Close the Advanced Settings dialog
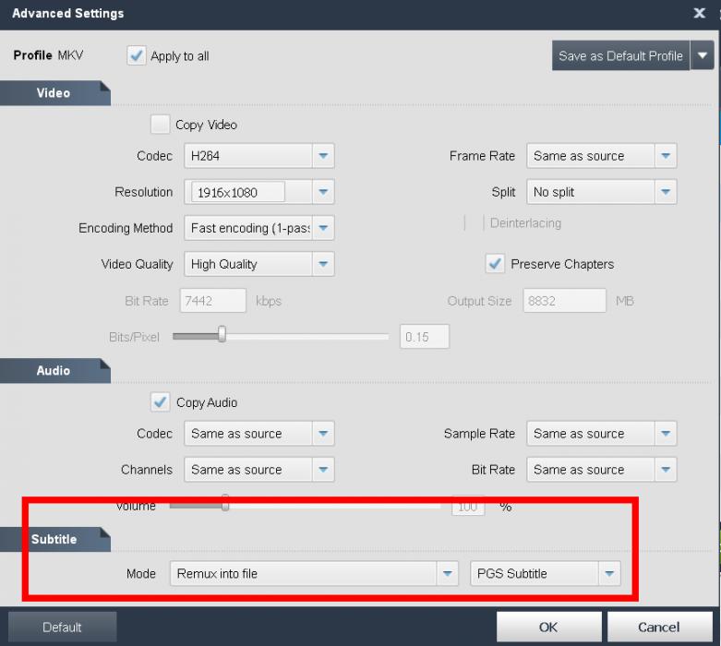 point(699,13)
